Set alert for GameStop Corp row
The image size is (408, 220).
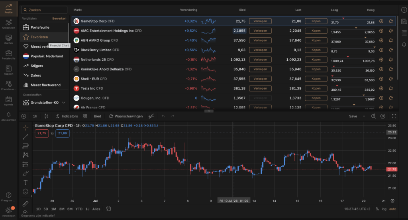(x=391, y=21)
